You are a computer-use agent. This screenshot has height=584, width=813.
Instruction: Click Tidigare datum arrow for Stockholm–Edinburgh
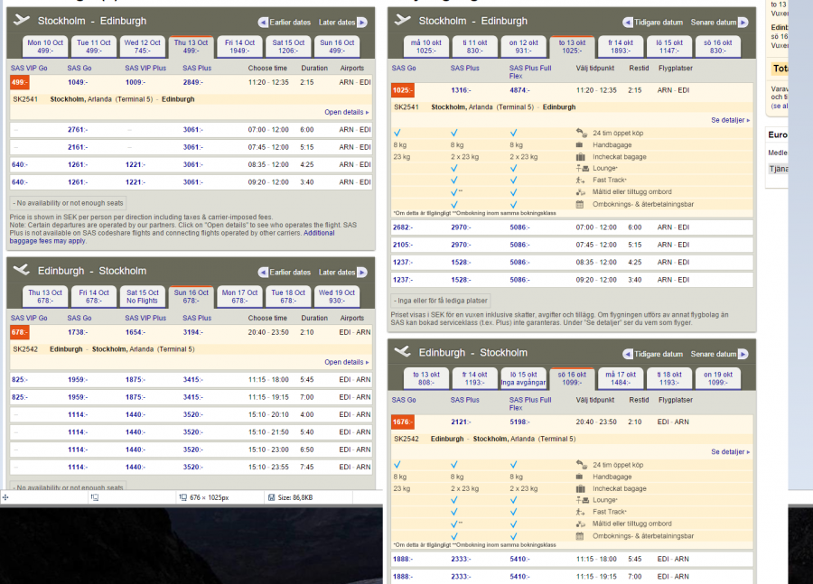(x=628, y=22)
